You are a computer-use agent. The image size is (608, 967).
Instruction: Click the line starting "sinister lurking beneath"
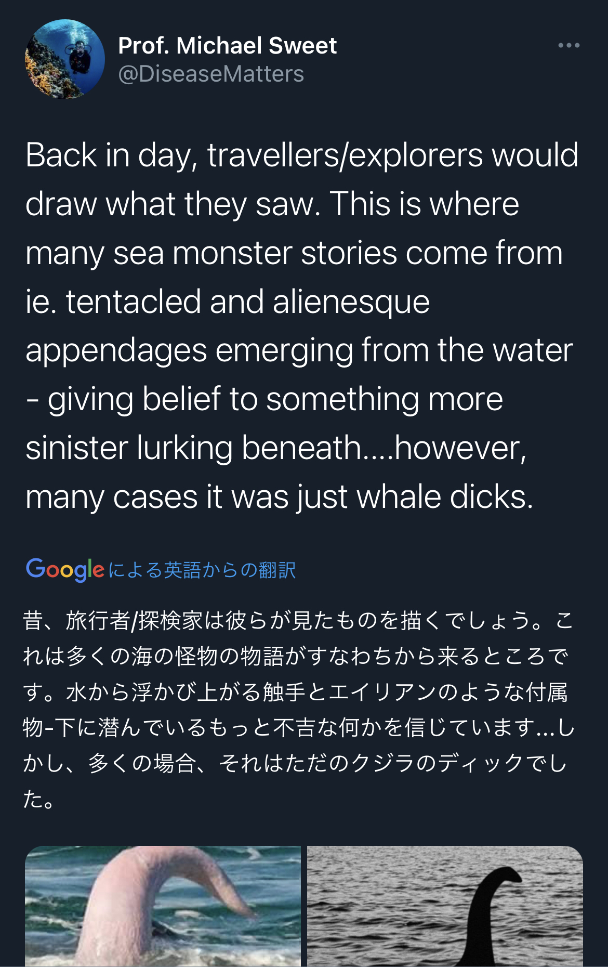pos(276,448)
